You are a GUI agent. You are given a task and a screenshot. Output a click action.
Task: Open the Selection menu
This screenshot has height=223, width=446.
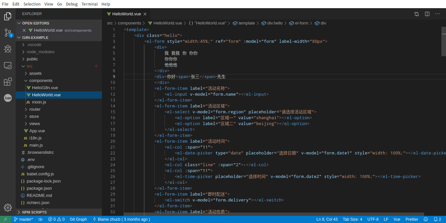[32, 4]
